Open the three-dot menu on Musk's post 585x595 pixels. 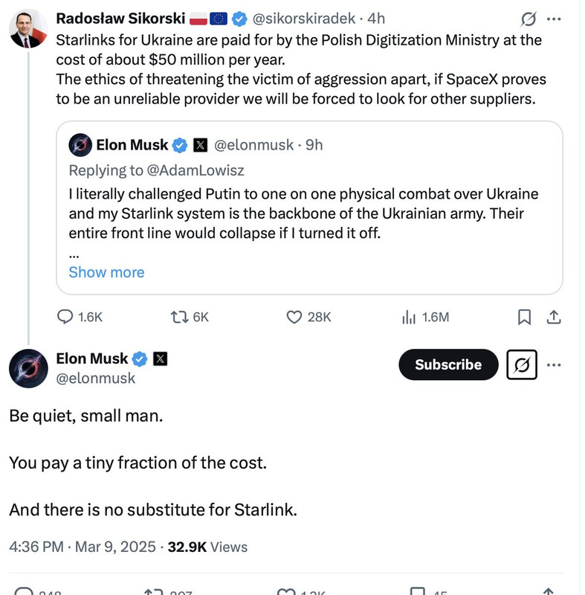tap(555, 364)
